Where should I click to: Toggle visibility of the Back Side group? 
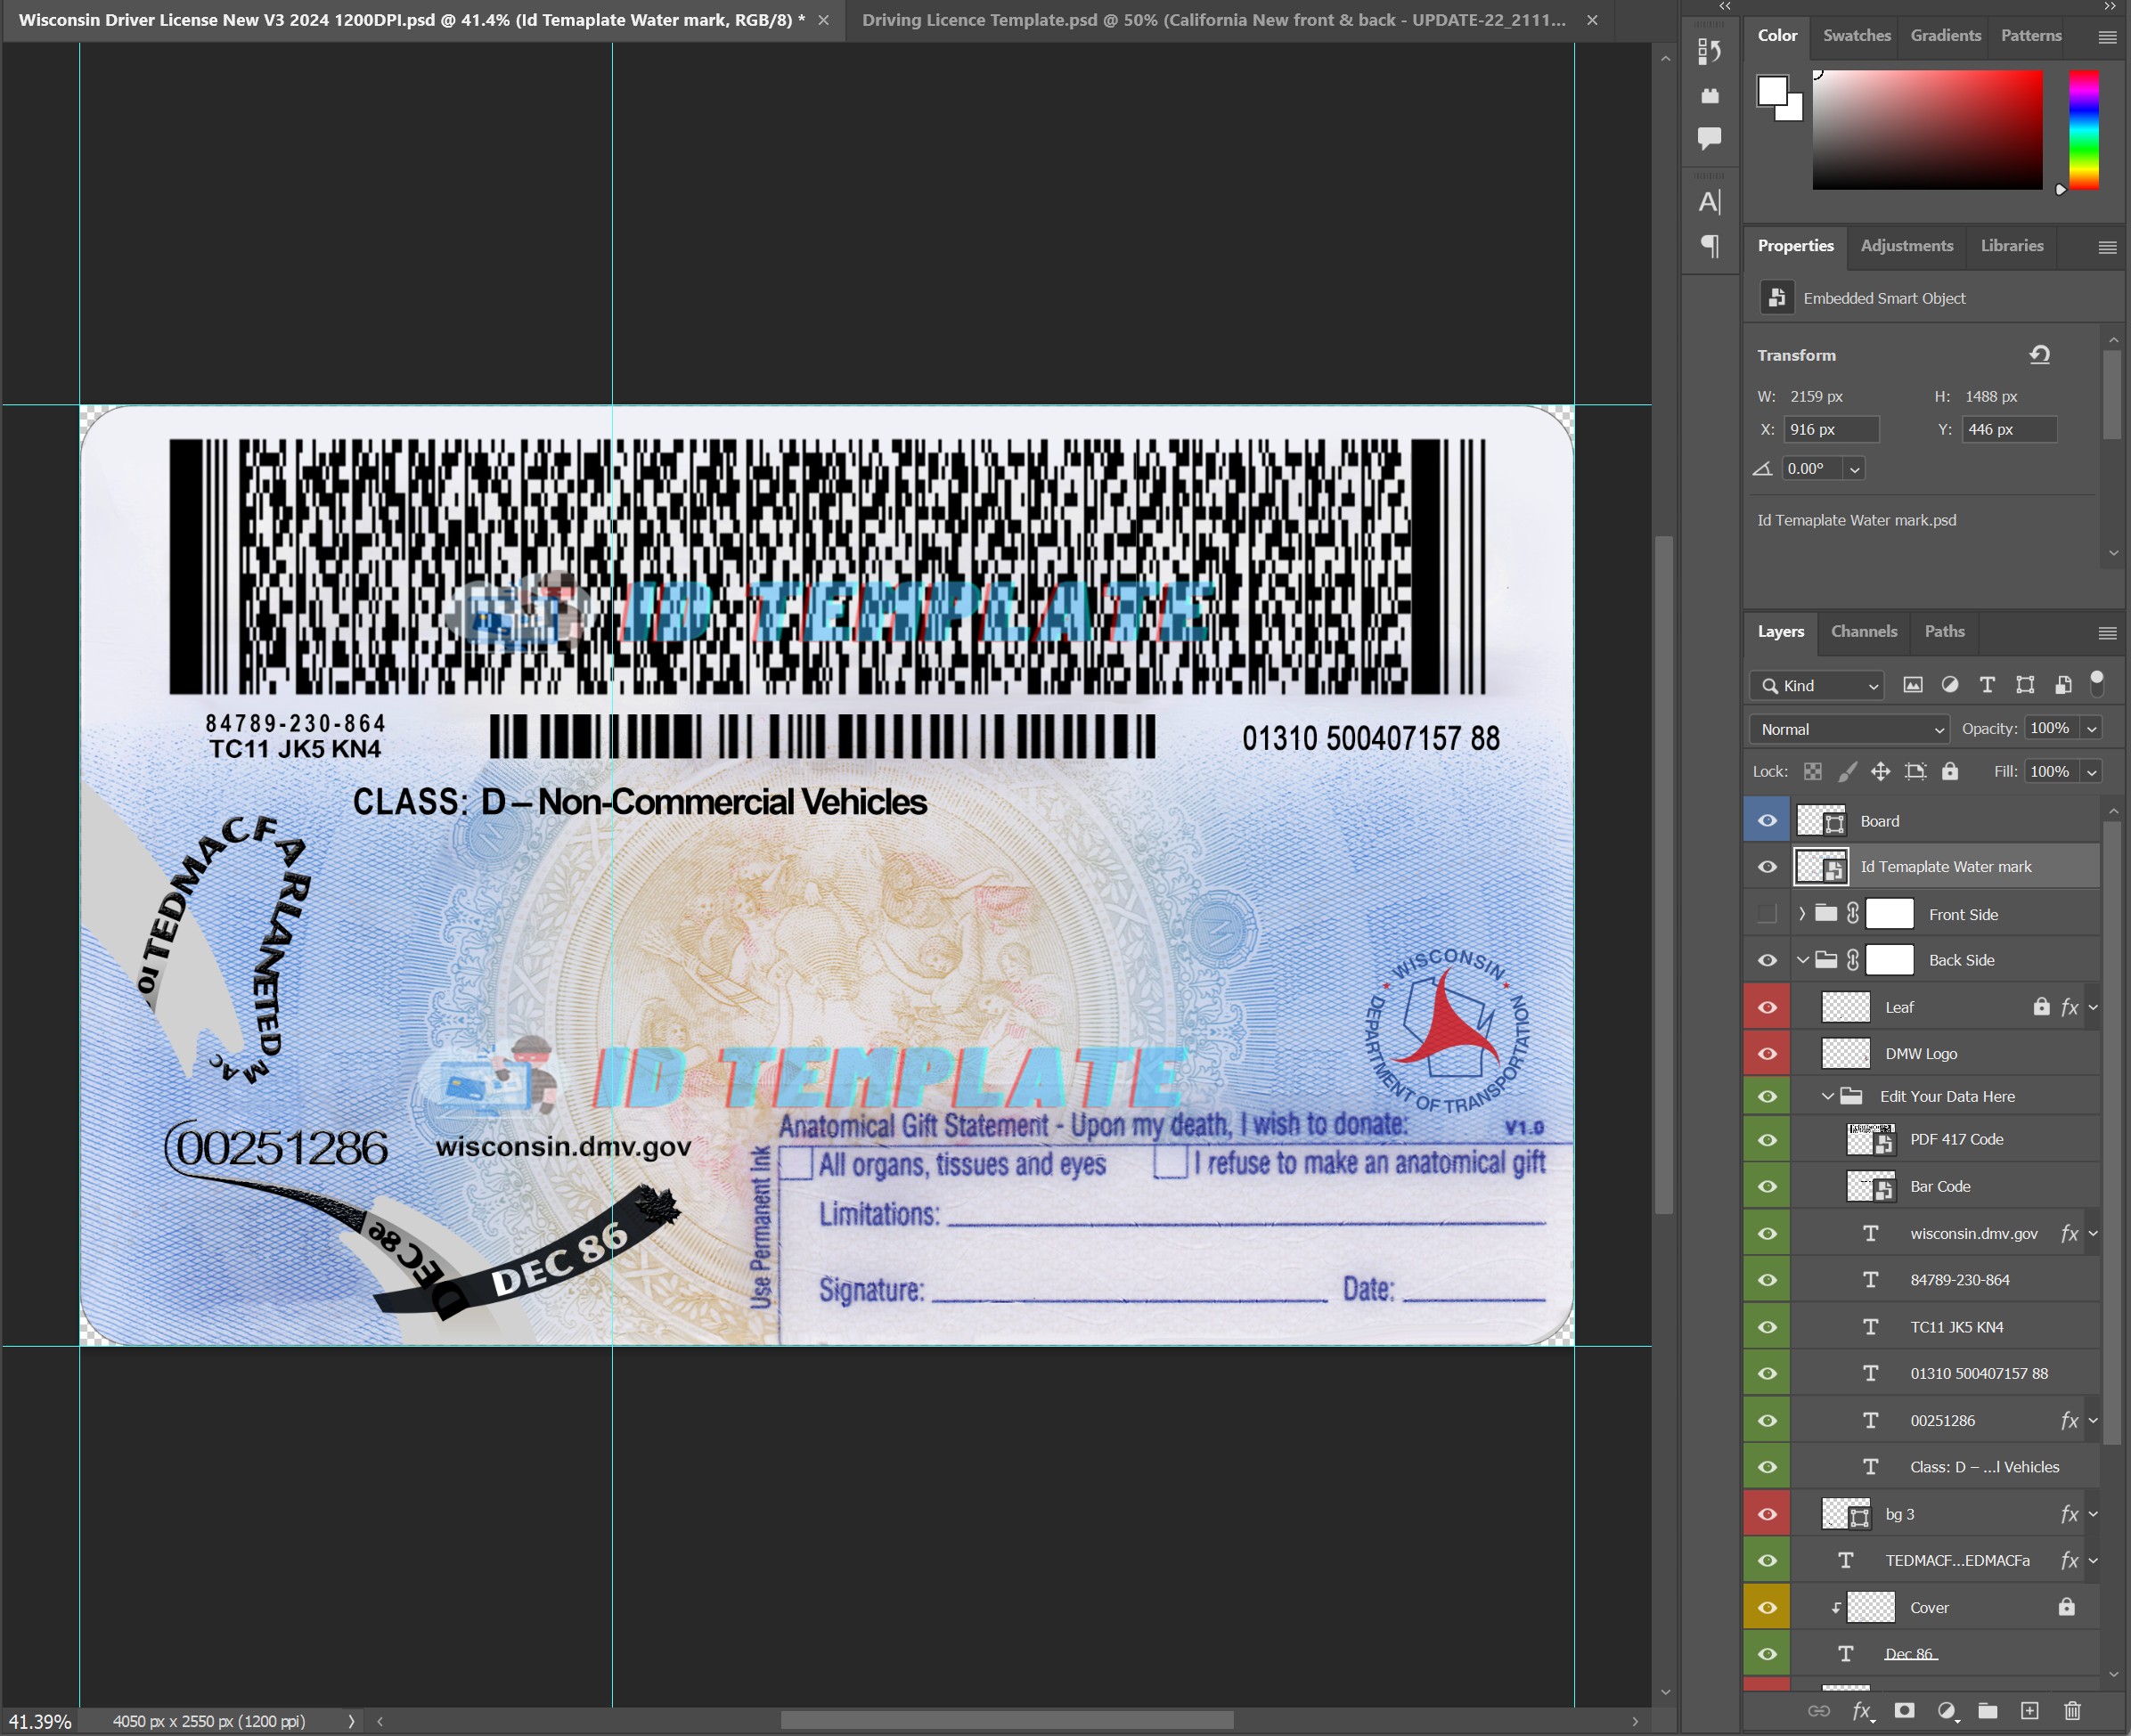(1767, 959)
